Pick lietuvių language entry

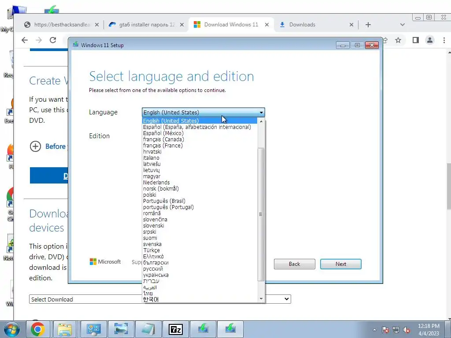pos(200,170)
